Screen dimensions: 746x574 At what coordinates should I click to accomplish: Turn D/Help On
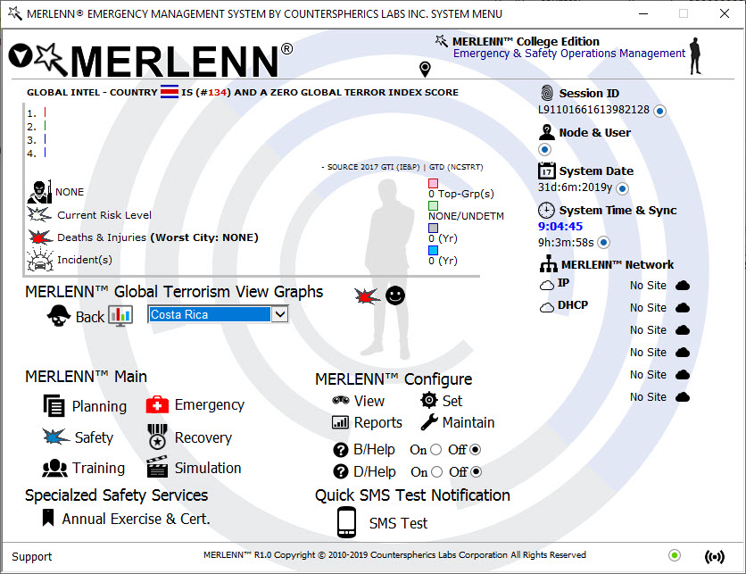pyautogui.click(x=436, y=471)
